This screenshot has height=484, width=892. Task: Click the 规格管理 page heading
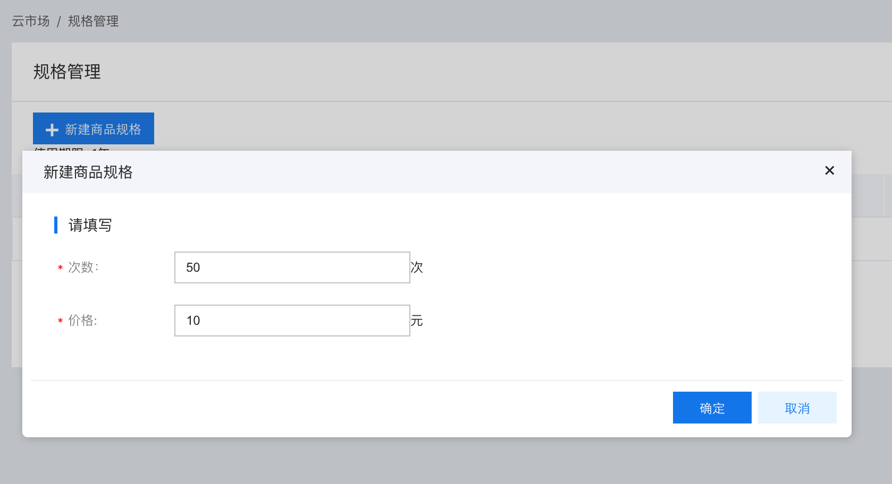[x=67, y=72]
